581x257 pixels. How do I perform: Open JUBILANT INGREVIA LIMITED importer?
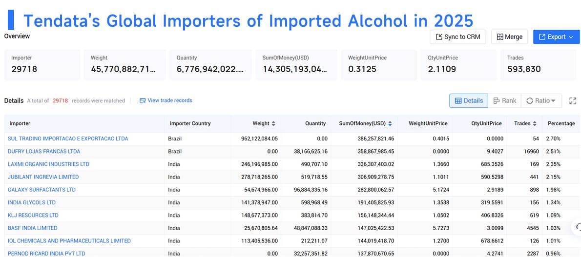43,177
